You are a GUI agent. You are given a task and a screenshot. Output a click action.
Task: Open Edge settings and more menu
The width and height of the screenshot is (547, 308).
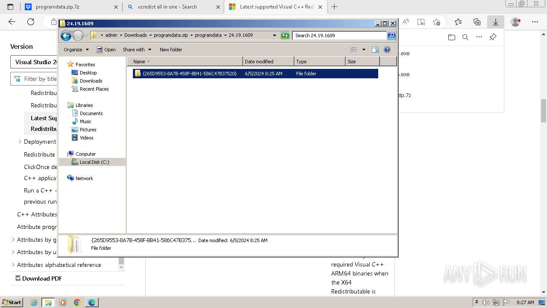coord(535,22)
